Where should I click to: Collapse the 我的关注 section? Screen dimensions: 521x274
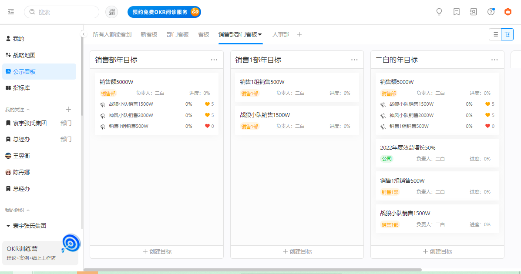pyautogui.click(x=28, y=110)
